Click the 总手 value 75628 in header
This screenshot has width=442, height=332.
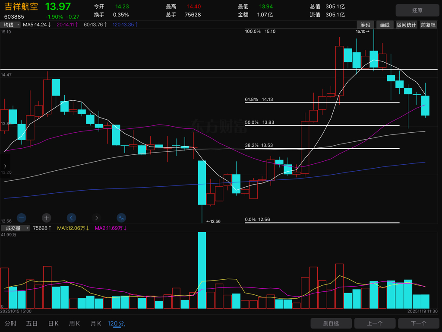[193, 15]
